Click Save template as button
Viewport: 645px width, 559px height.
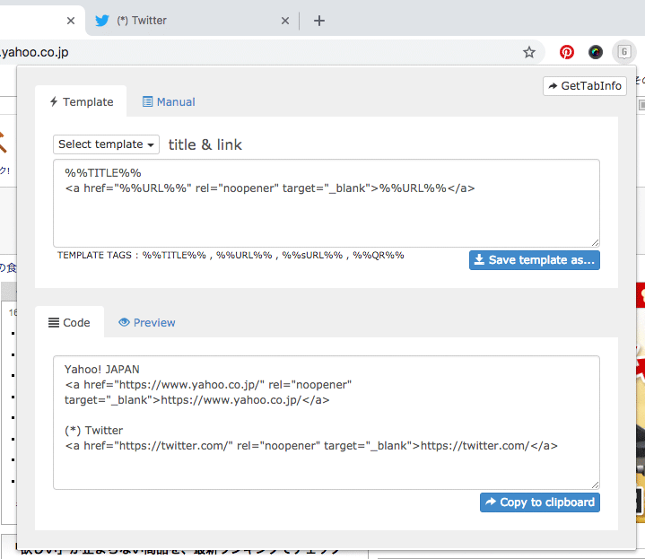click(x=535, y=260)
